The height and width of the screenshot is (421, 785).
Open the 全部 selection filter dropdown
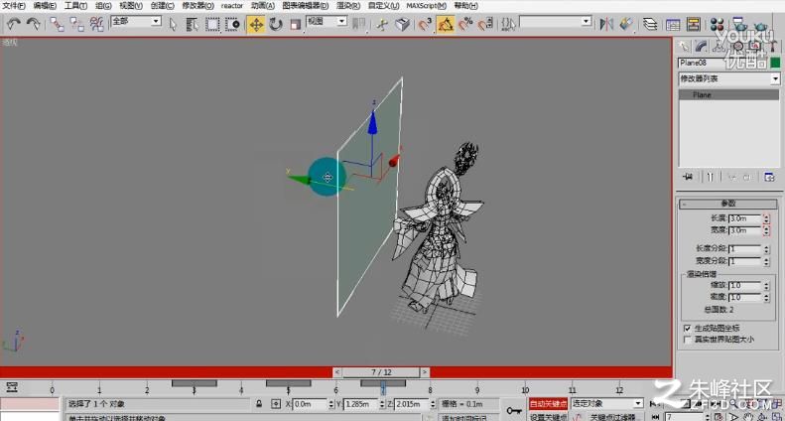click(136, 21)
